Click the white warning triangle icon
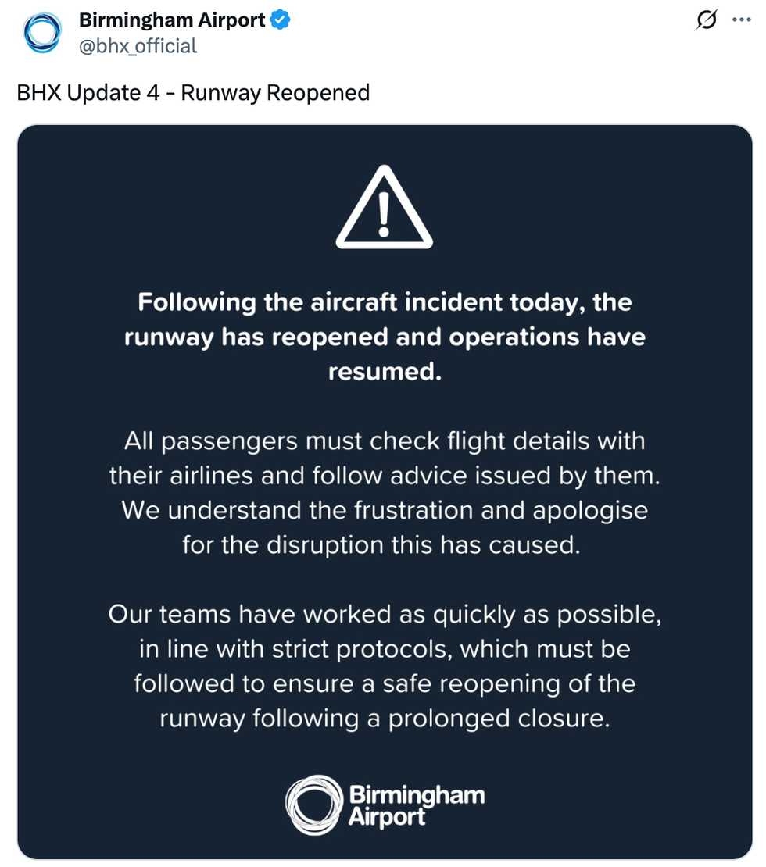The image size is (766, 867). click(384, 208)
